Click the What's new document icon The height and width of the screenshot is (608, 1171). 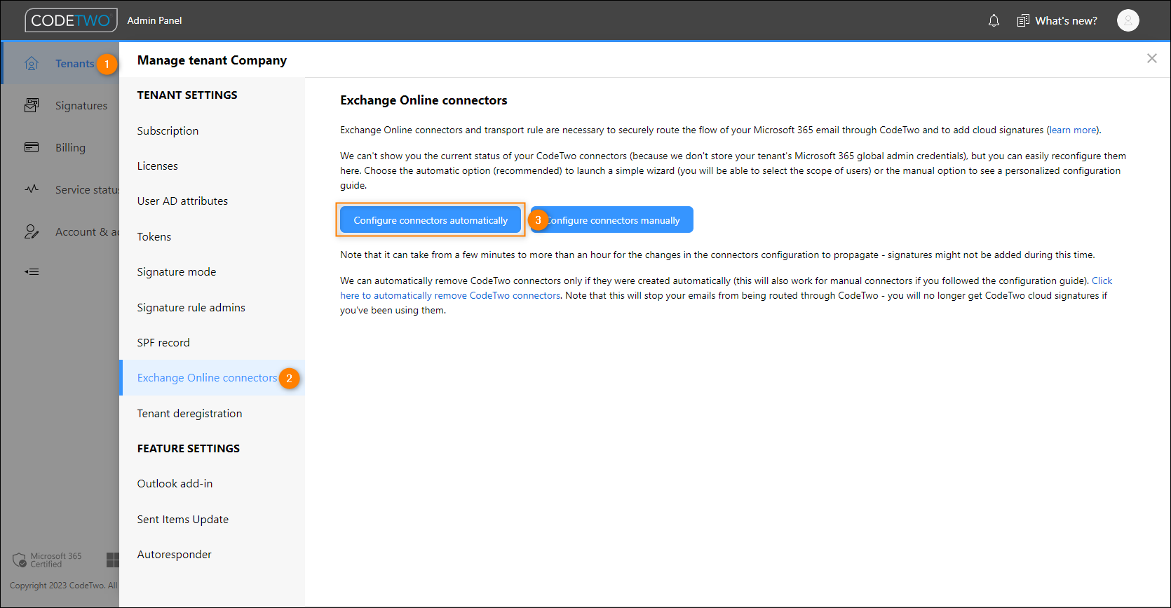click(1023, 21)
